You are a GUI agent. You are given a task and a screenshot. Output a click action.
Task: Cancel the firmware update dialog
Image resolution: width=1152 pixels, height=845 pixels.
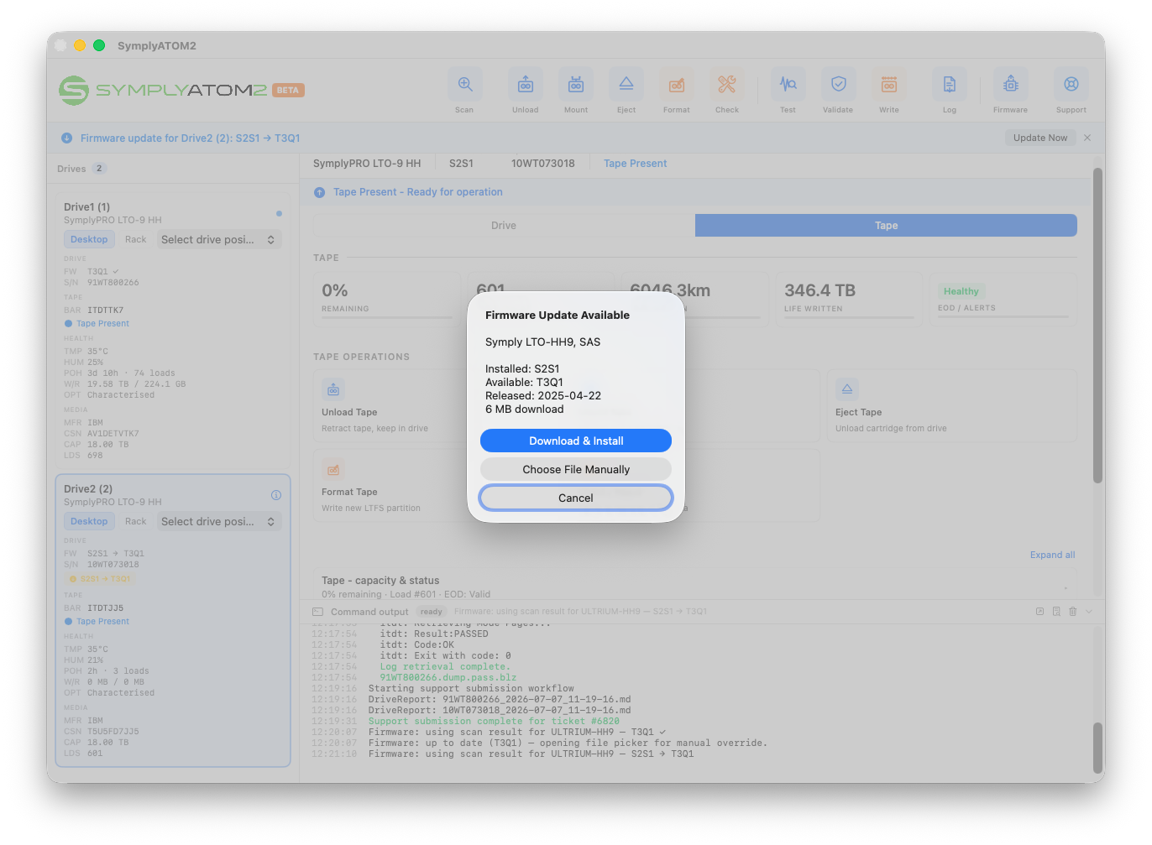click(x=576, y=498)
